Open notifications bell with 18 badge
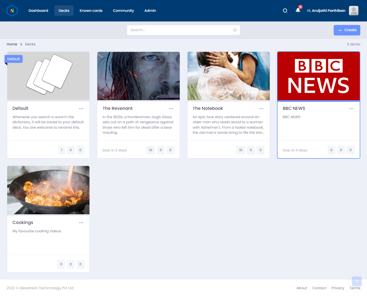The height and width of the screenshot is (297, 367). pos(298,10)
